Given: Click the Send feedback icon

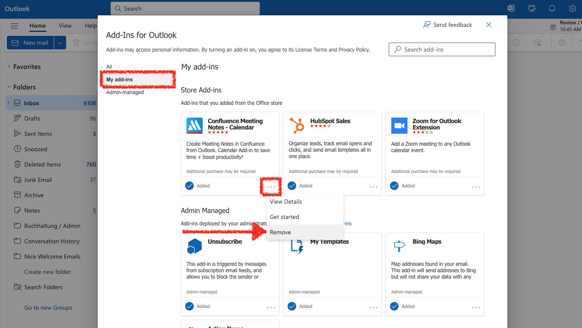Looking at the screenshot, I should coord(427,25).
